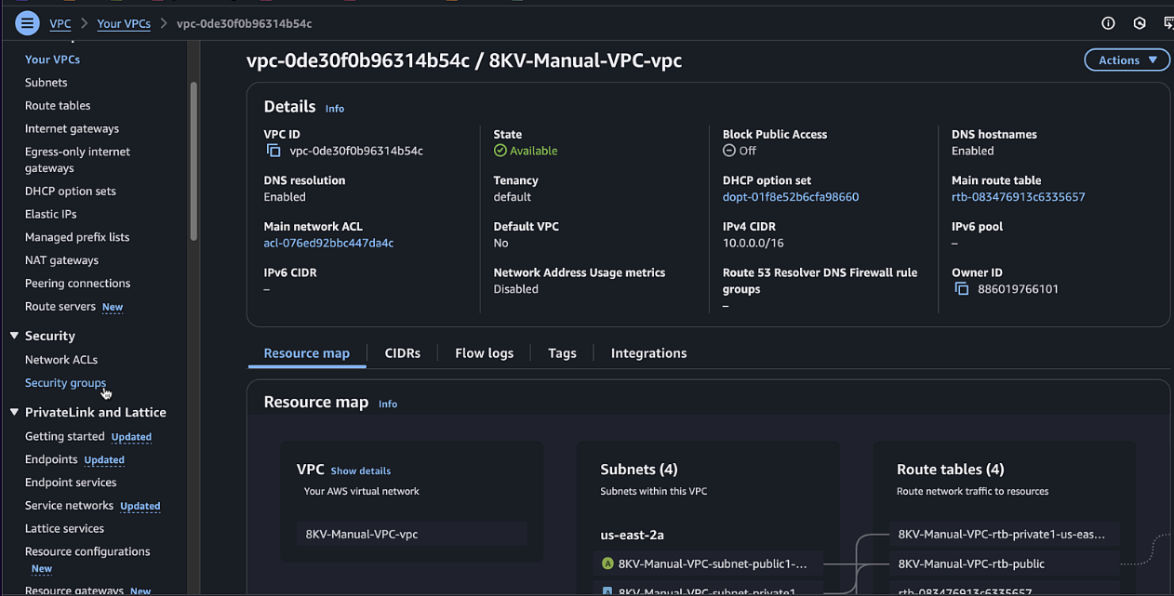The image size is (1174, 596).
Task: Open main route table rtb-083476913c6335657 link
Action: point(1019,197)
